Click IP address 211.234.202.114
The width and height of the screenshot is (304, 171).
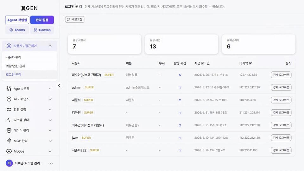250,112
